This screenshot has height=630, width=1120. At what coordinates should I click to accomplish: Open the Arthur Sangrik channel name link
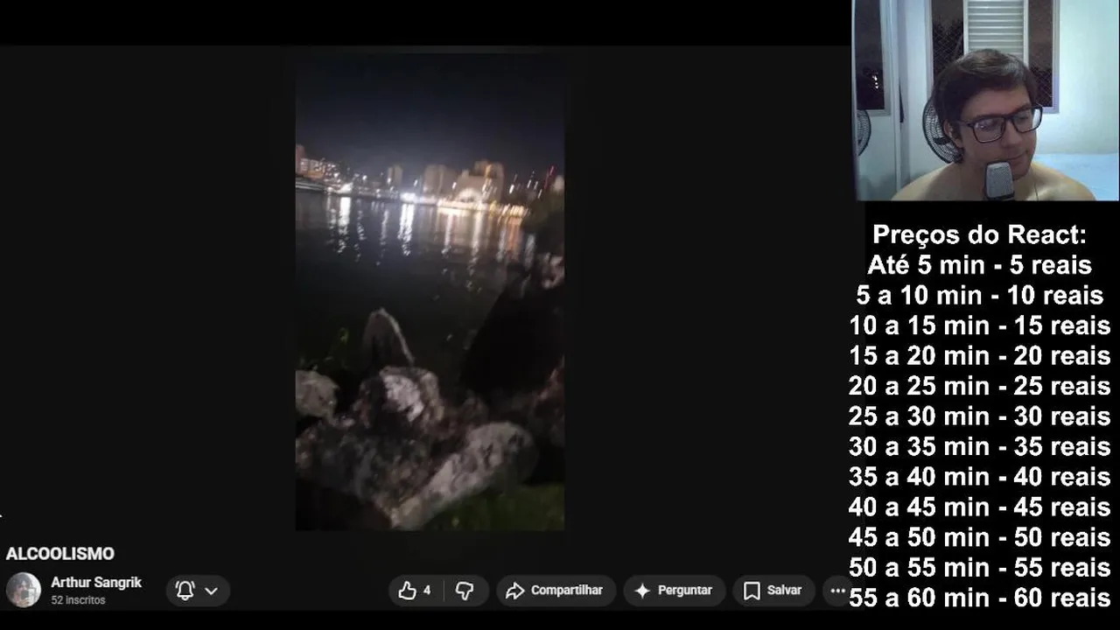96,583
